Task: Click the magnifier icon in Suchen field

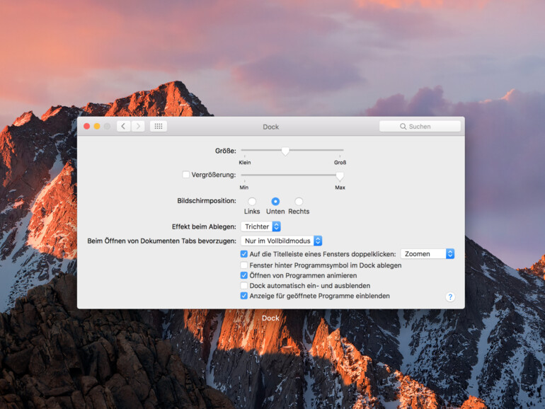Action: tap(403, 127)
